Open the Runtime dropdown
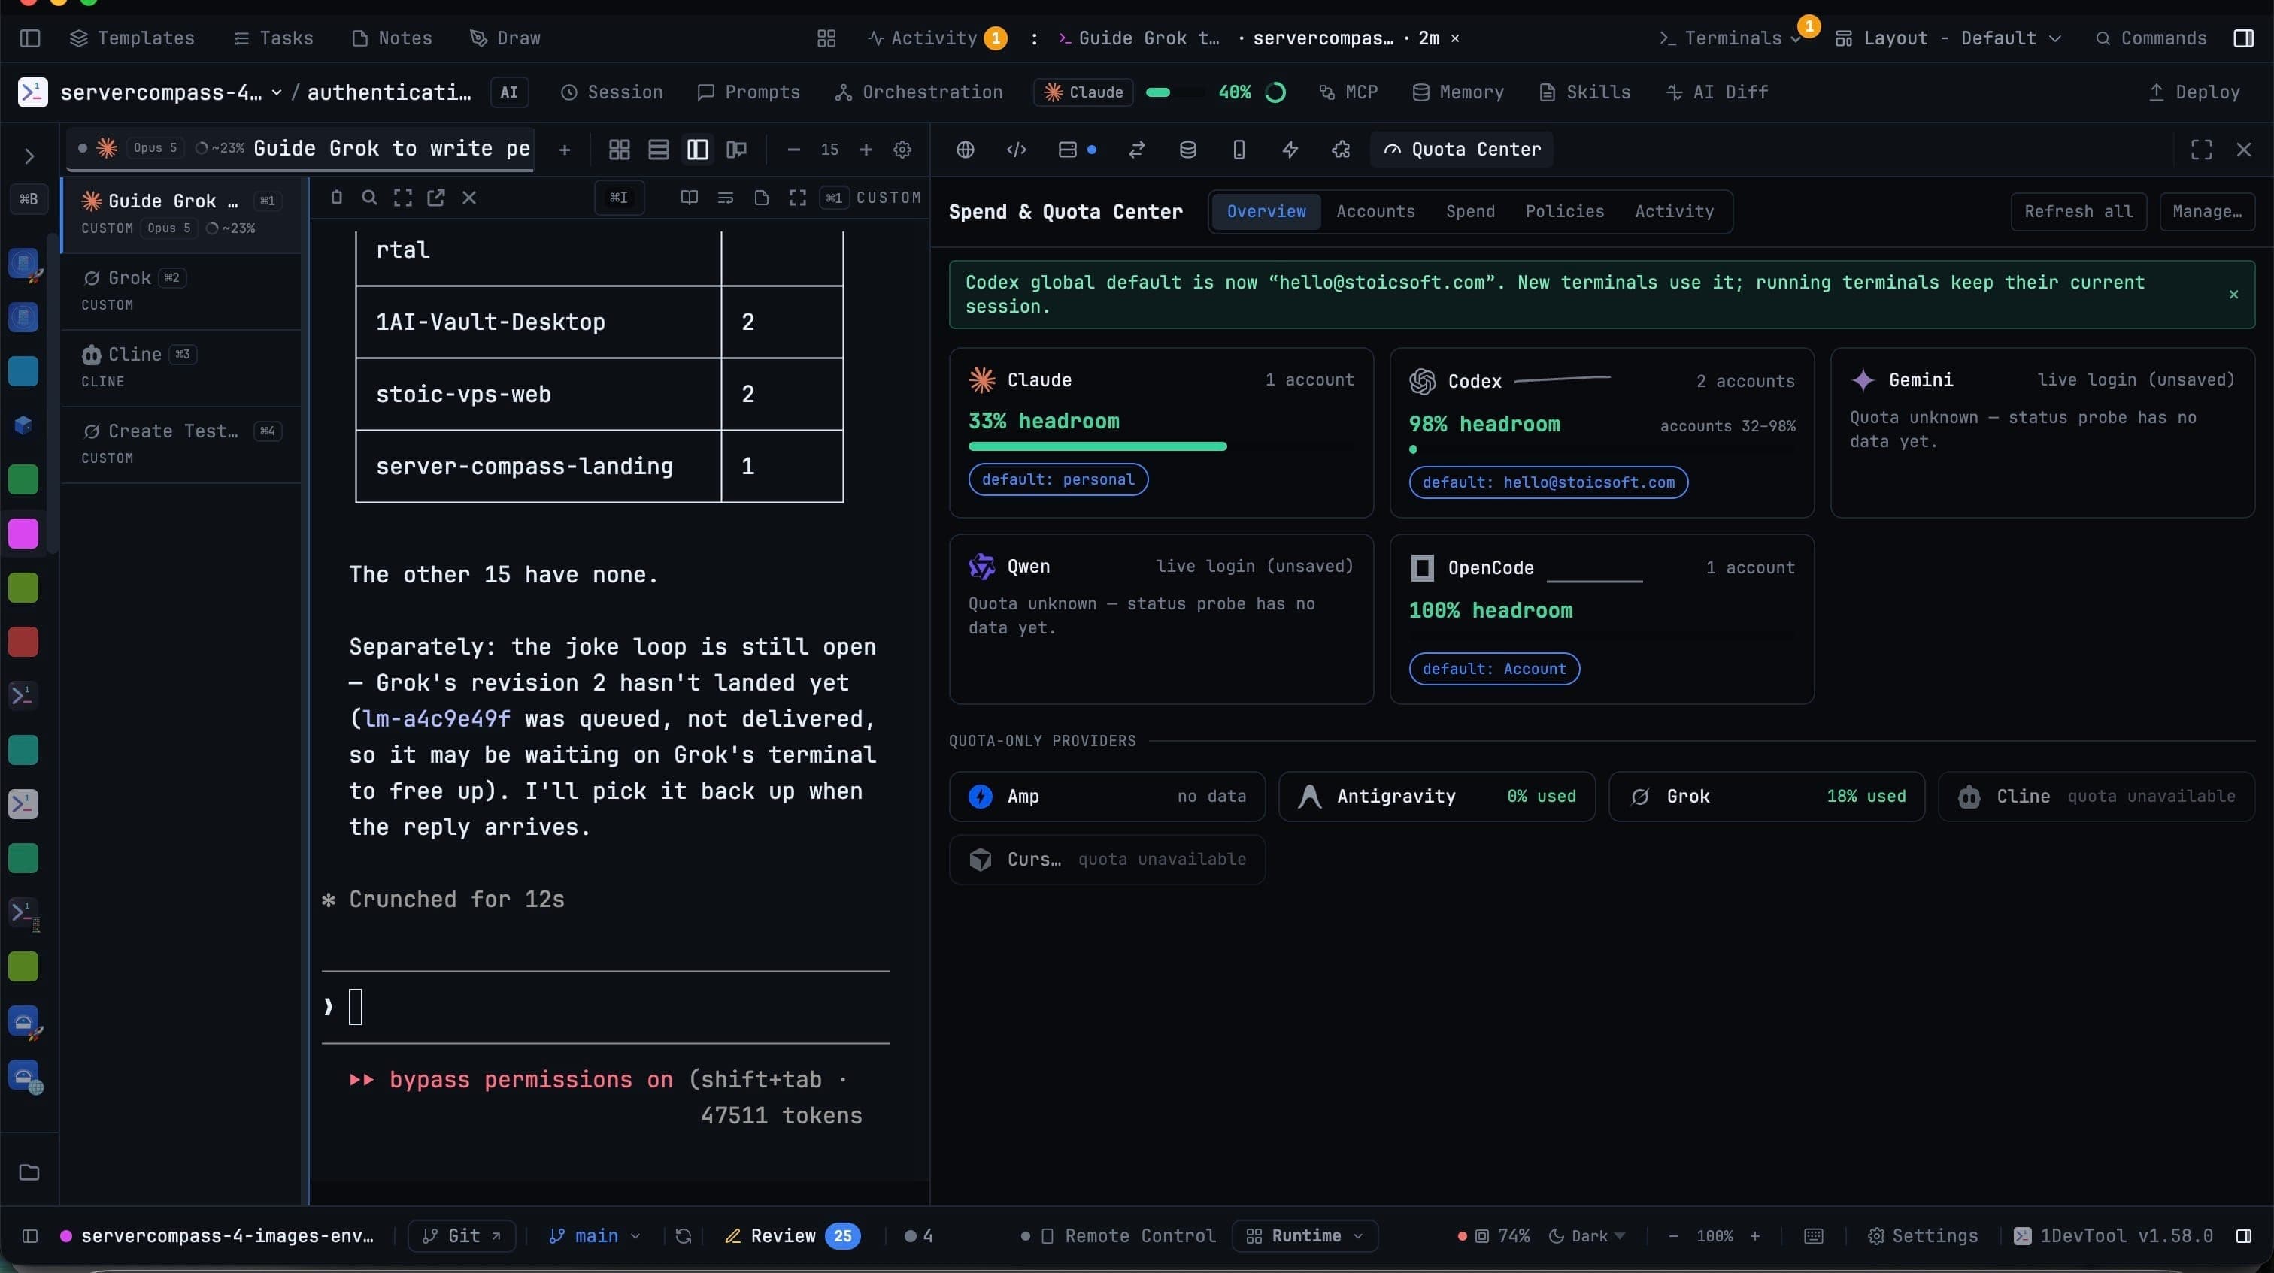The height and width of the screenshot is (1273, 2274). tap(1305, 1237)
